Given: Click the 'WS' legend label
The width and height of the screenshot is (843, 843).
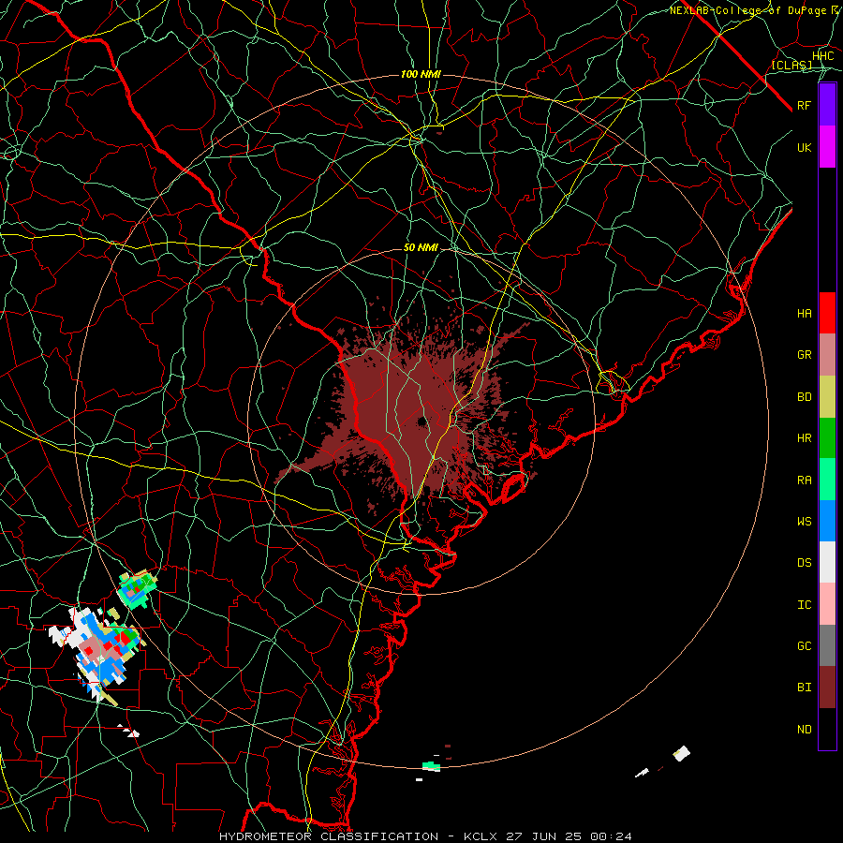Looking at the screenshot, I should (x=804, y=522).
